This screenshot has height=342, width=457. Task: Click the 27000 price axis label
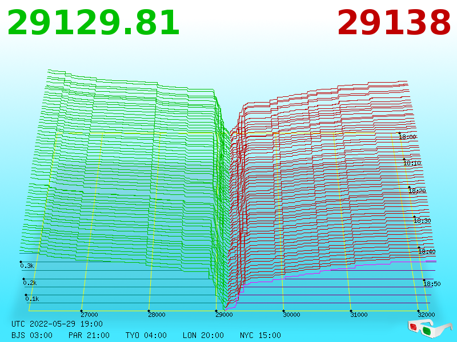point(89,315)
